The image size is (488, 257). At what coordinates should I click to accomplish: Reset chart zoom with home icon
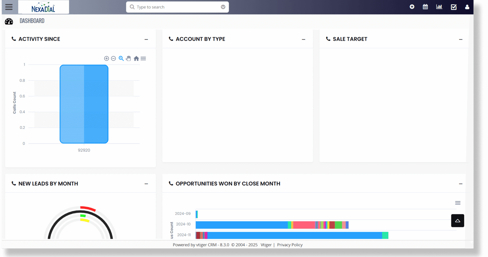click(x=136, y=58)
